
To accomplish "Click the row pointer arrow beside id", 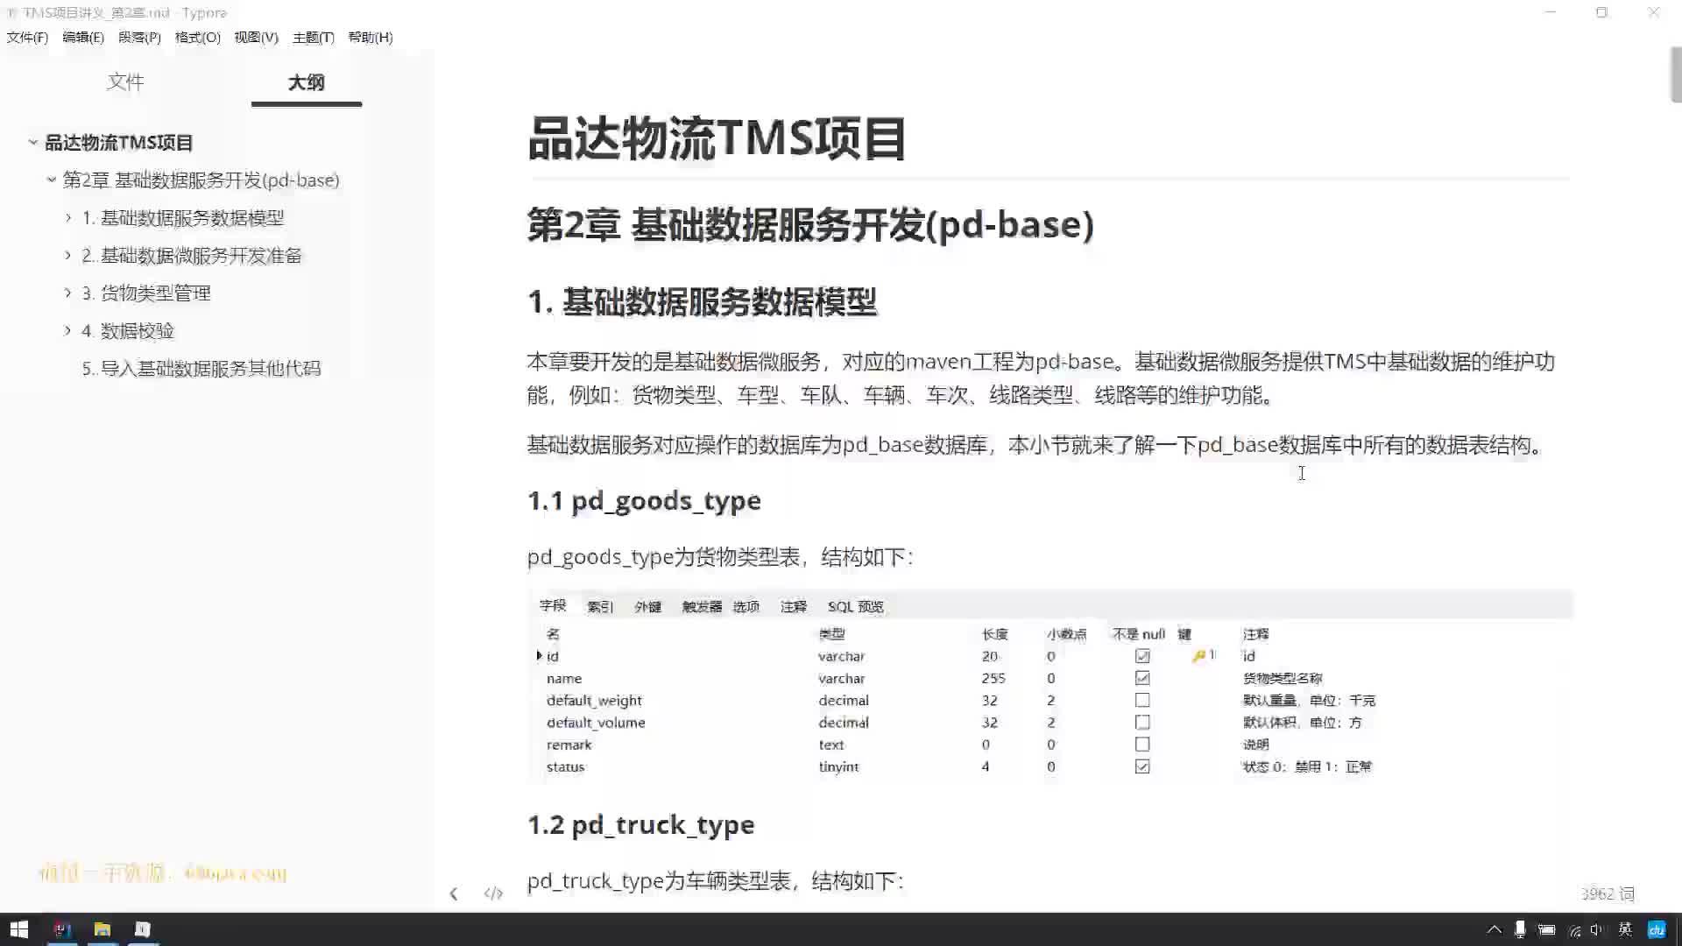I will pyautogui.click(x=539, y=655).
